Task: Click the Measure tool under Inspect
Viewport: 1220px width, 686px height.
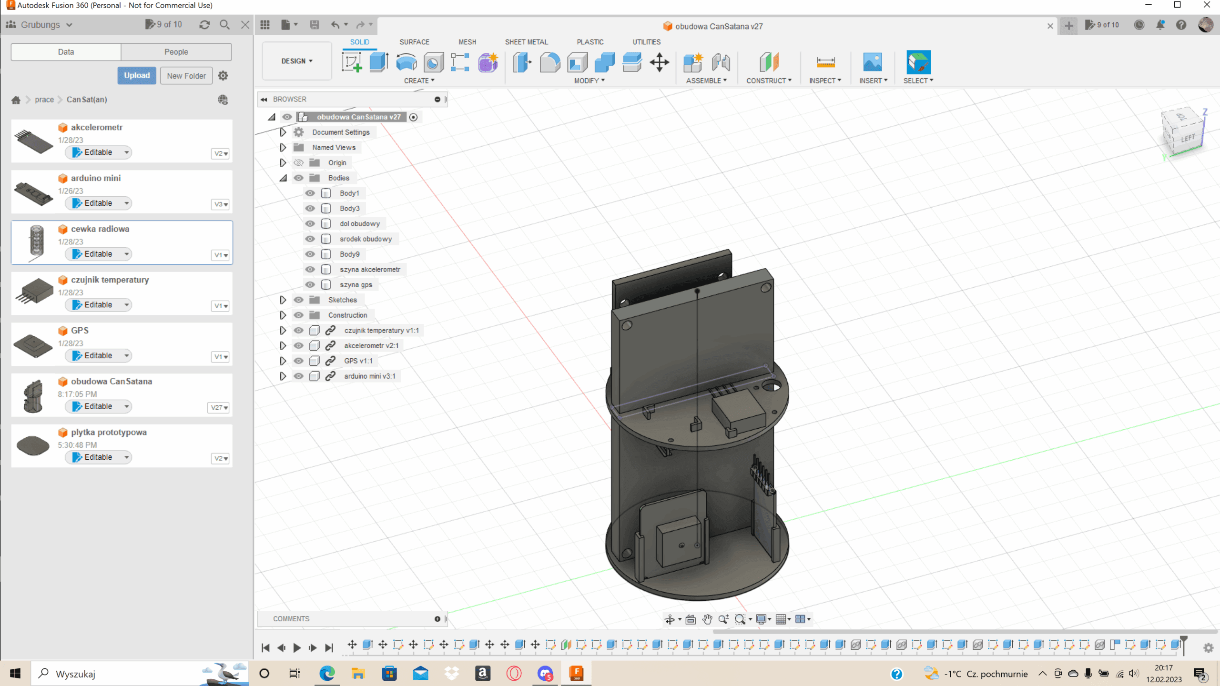Action: pos(825,62)
